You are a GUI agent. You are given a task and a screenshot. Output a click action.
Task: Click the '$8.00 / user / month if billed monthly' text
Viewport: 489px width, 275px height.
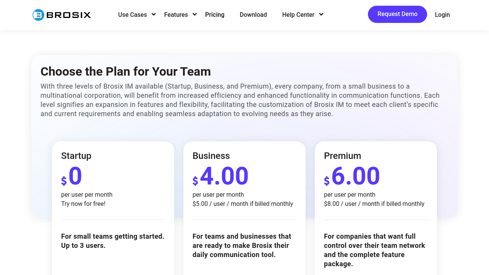click(x=374, y=204)
